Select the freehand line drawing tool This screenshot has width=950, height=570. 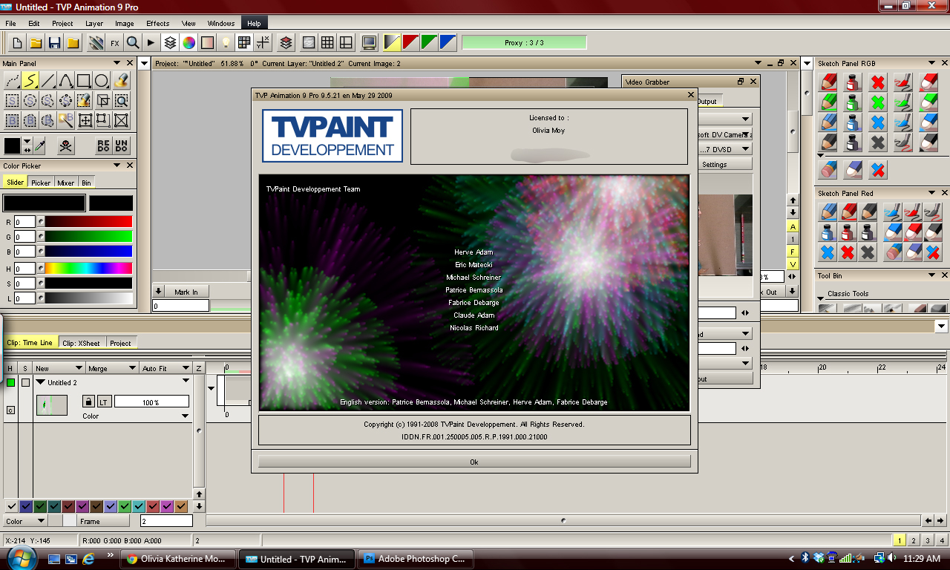tap(30, 80)
